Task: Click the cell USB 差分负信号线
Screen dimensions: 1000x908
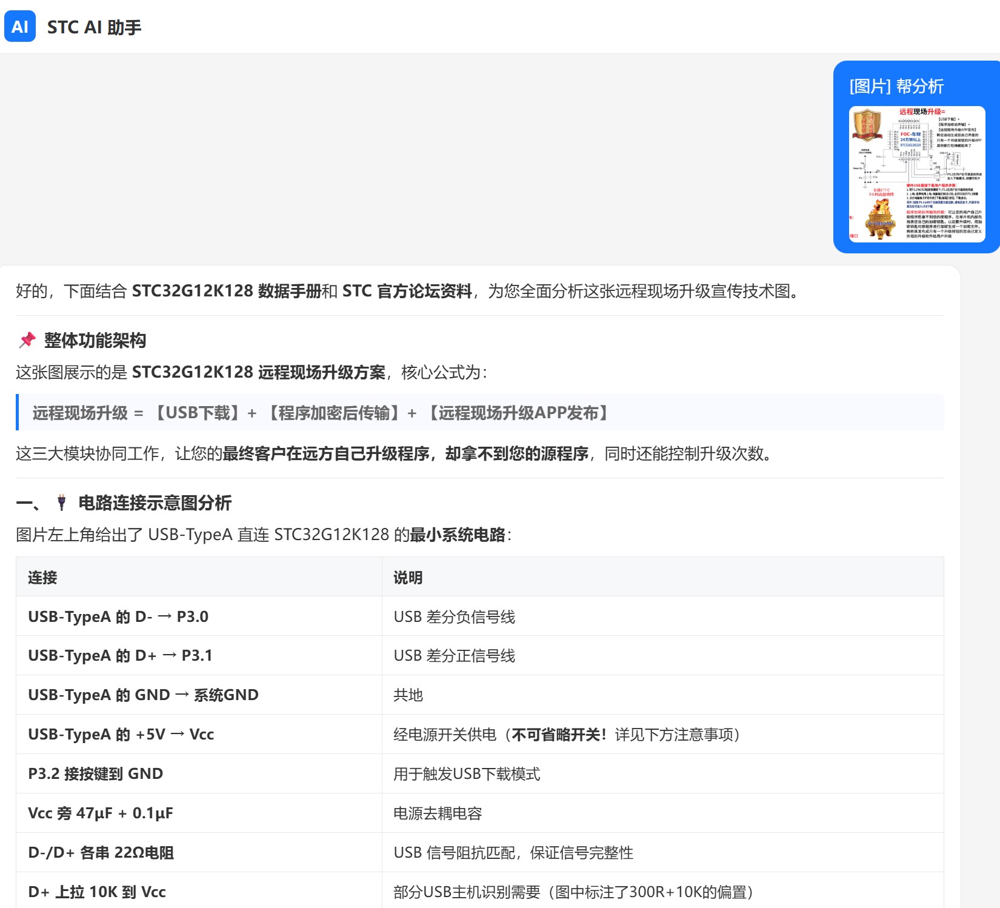Action: pyautogui.click(x=663, y=616)
